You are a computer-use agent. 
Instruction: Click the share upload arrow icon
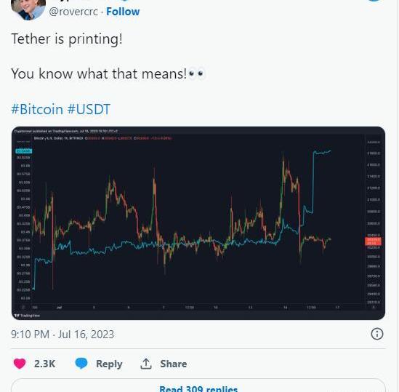click(146, 364)
